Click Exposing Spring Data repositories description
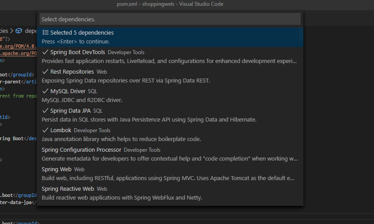 126,81
